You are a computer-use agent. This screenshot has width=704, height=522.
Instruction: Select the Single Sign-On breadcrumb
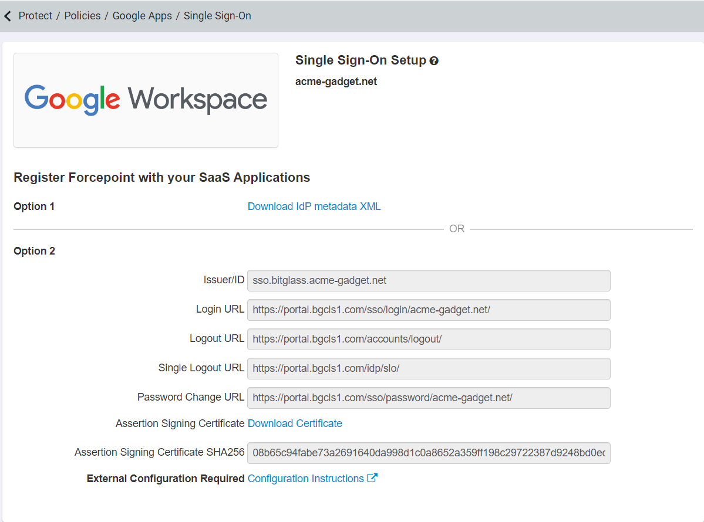(217, 16)
